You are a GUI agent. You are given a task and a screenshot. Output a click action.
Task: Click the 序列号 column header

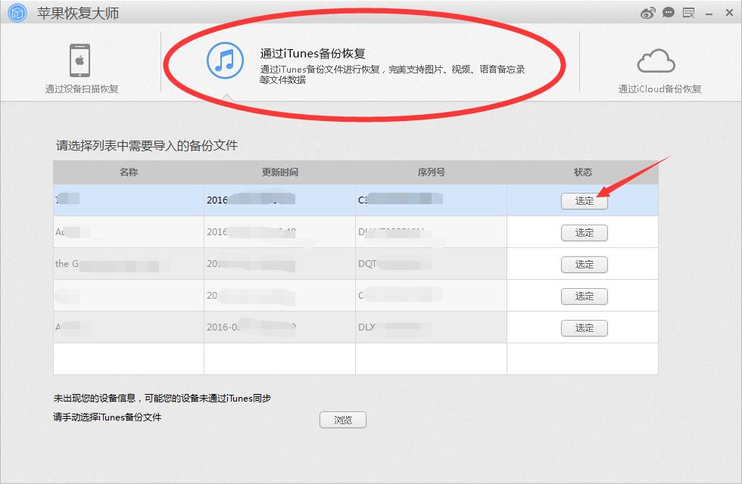(431, 172)
